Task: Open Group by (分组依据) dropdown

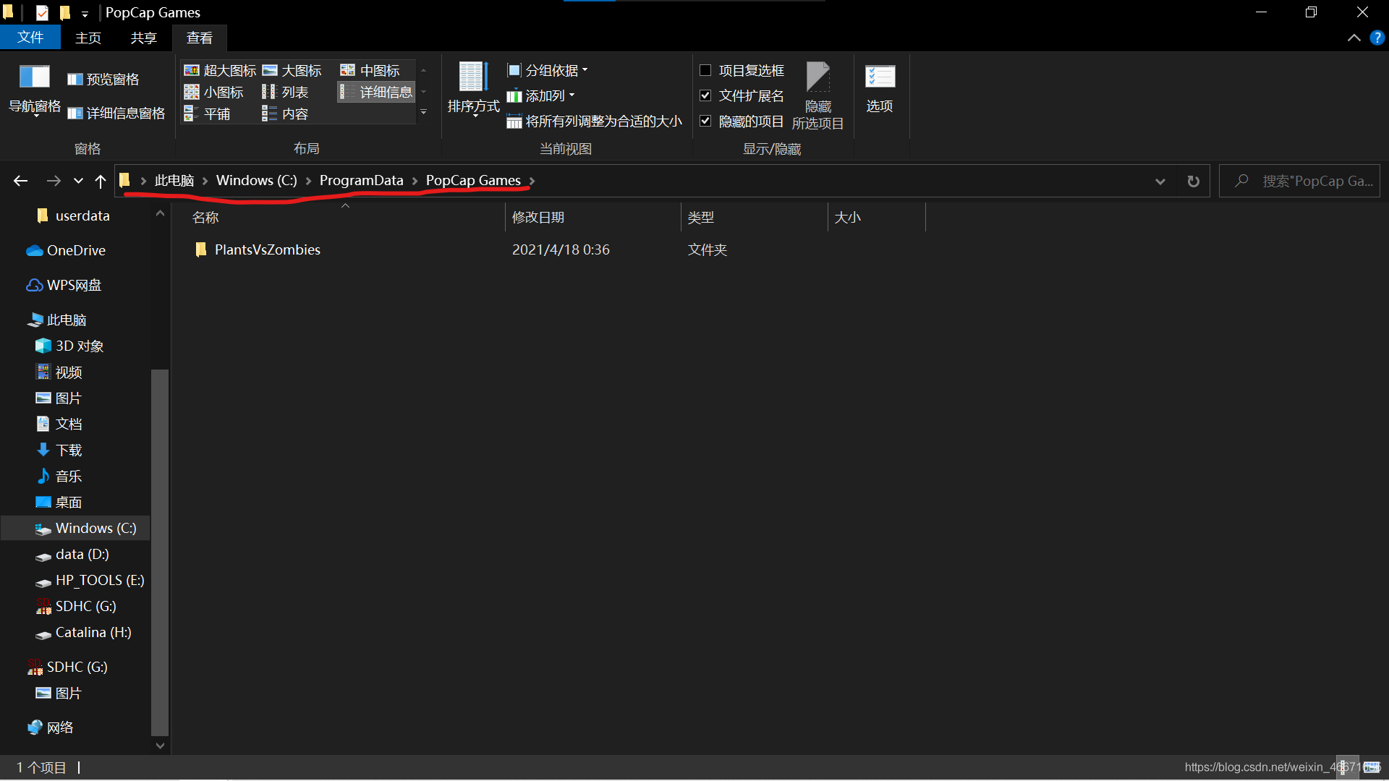Action: (548, 70)
